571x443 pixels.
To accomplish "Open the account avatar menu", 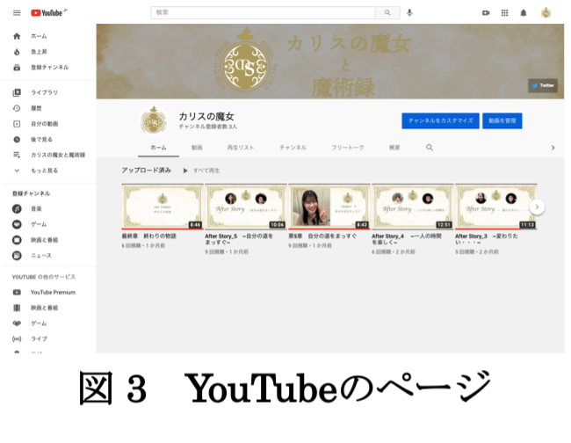I will [546, 13].
